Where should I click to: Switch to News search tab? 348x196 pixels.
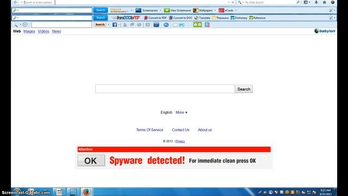pos(57,32)
